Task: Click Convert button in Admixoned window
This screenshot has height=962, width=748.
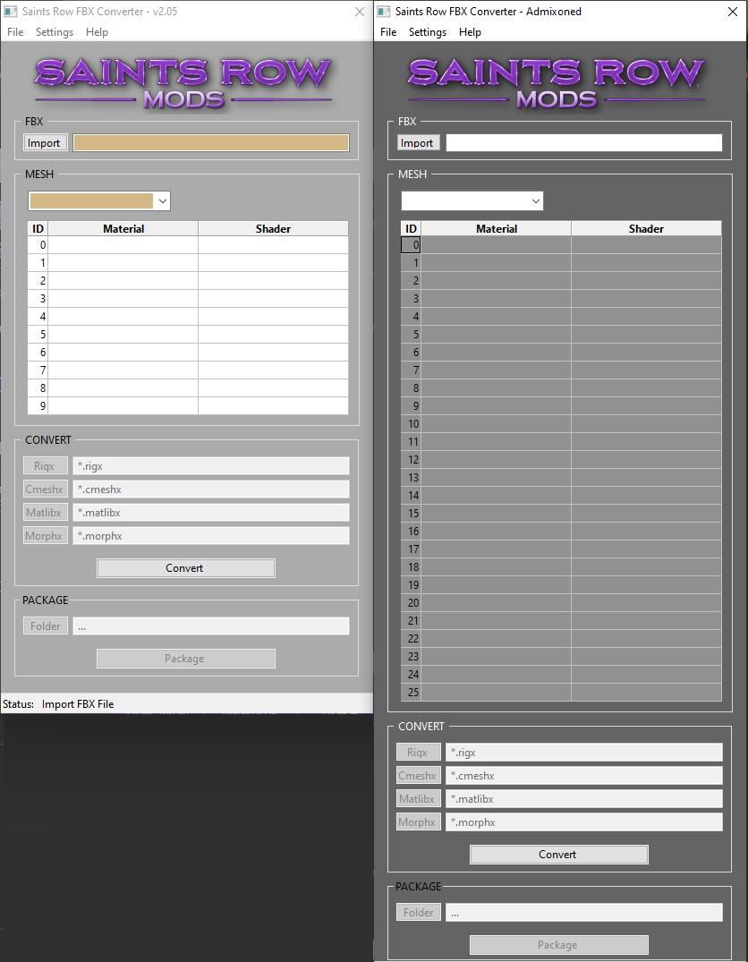Action: tap(558, 855)
